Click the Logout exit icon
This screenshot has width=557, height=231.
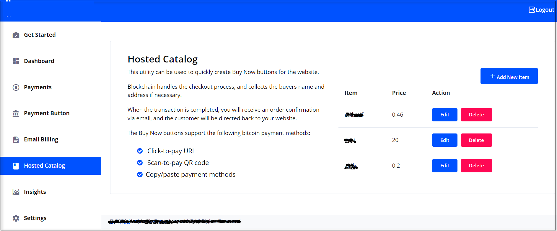click(532, 10)
